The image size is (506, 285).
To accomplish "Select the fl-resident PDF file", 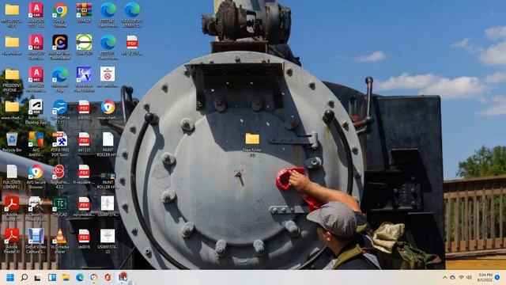I will tap(84, 174).
